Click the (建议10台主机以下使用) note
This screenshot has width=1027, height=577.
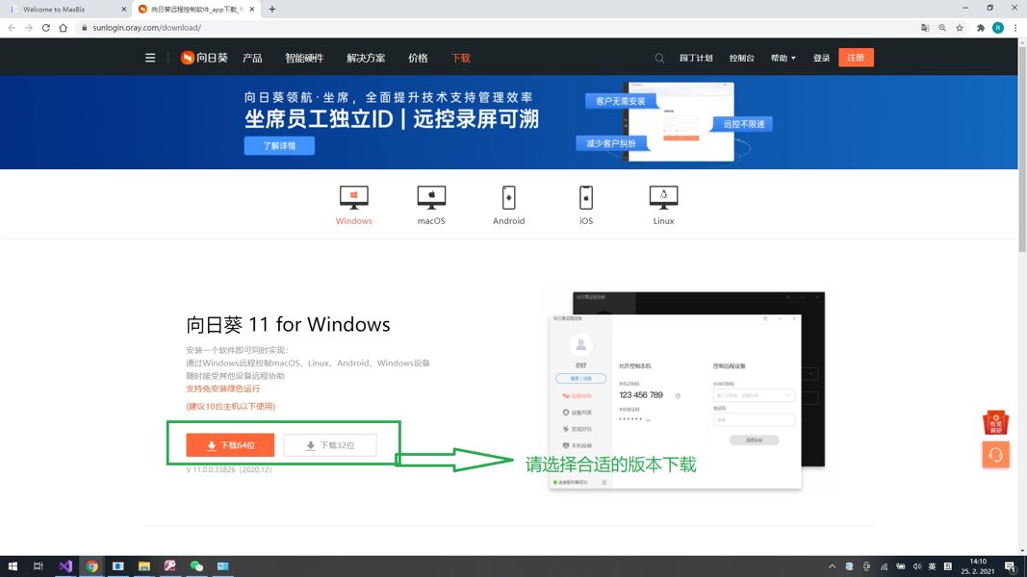click(231, 406)
